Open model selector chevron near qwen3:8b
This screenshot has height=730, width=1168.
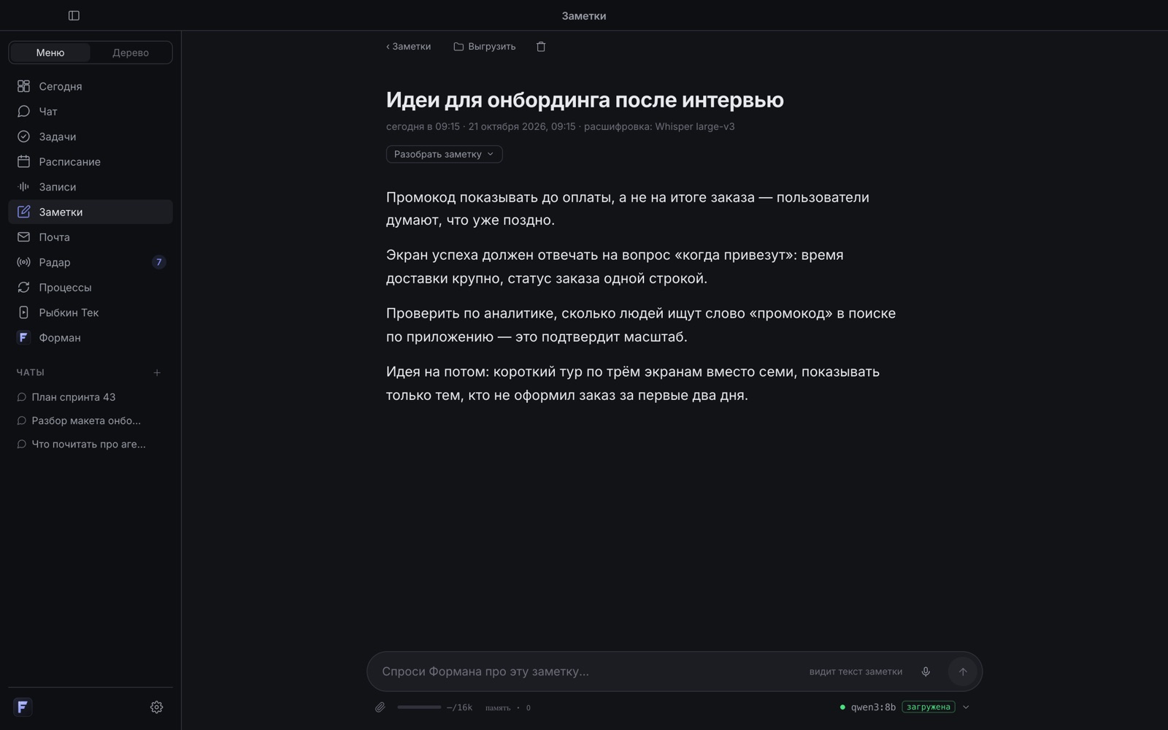click(966, 707)
